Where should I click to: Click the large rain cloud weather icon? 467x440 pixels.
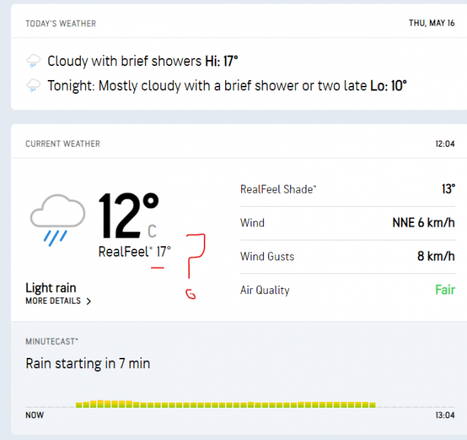(57, 219)
